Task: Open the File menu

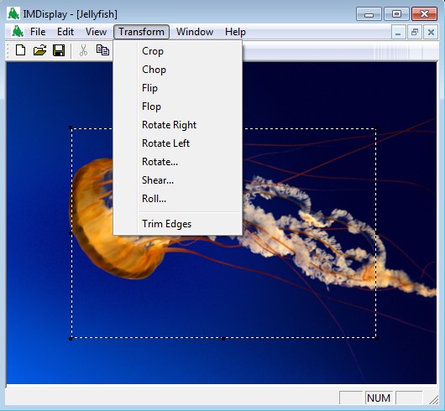Action: coord(38,32)
